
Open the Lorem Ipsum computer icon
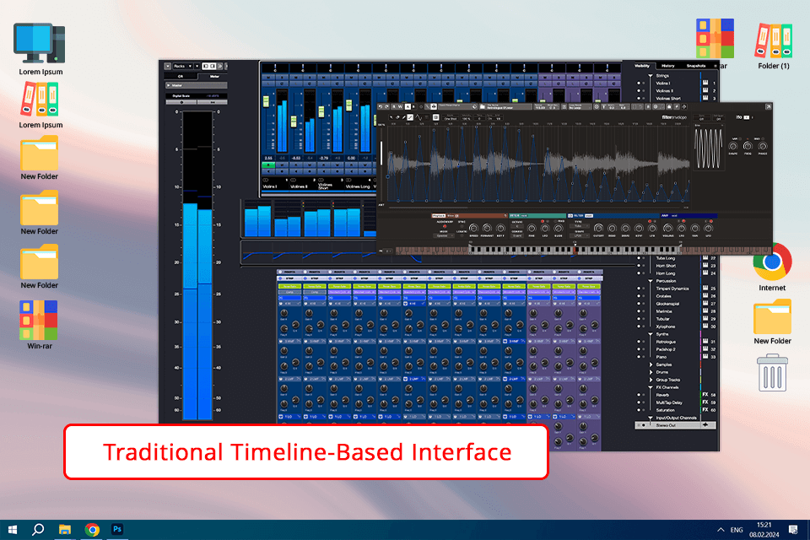click(40, 43)
